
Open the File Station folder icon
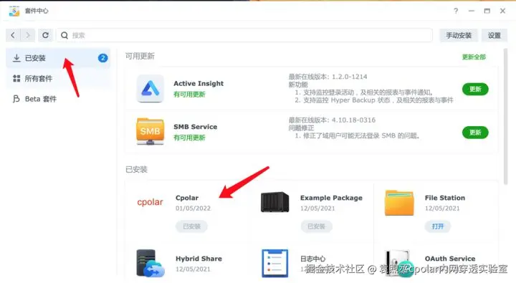click(x=399, y=203)
